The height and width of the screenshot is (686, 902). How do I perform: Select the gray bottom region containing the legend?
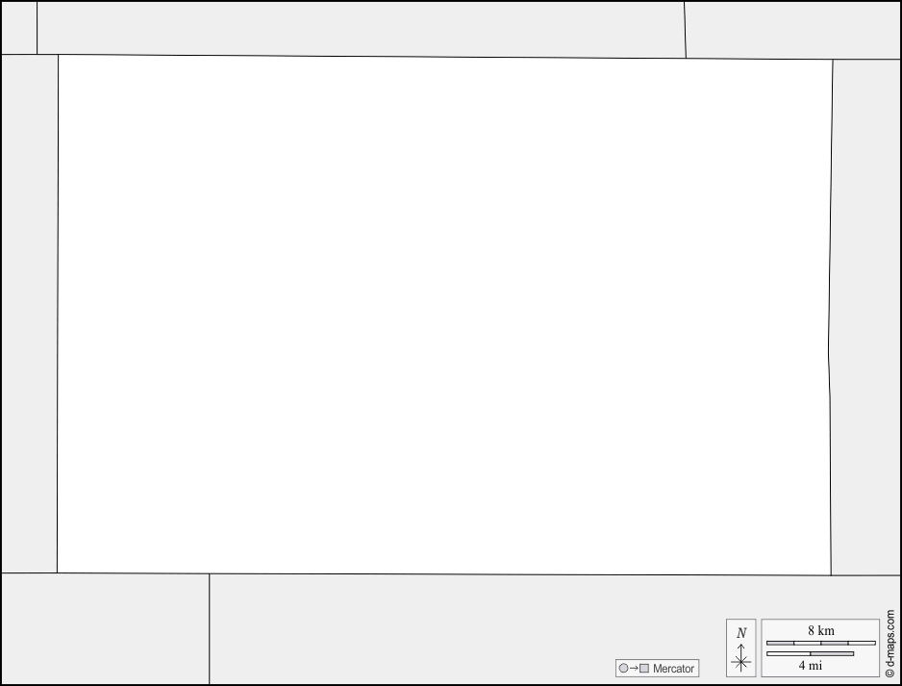[555, 629]
